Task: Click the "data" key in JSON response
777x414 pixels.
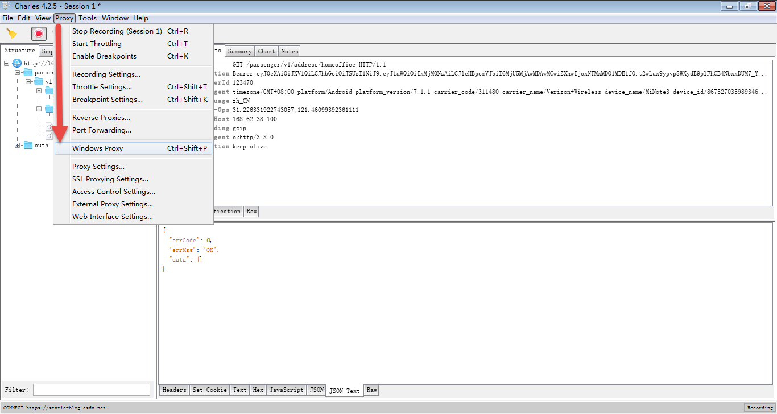Action: click(x=179, y=259)
